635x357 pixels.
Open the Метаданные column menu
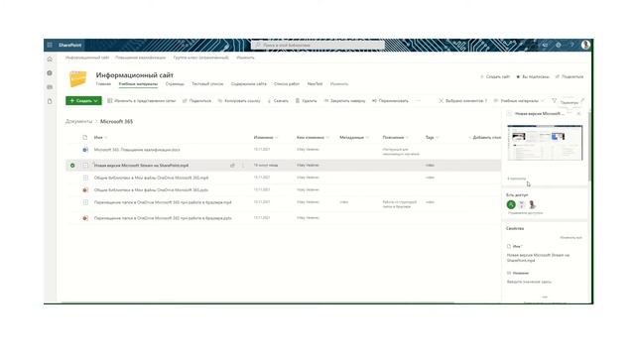coord(354,138)
